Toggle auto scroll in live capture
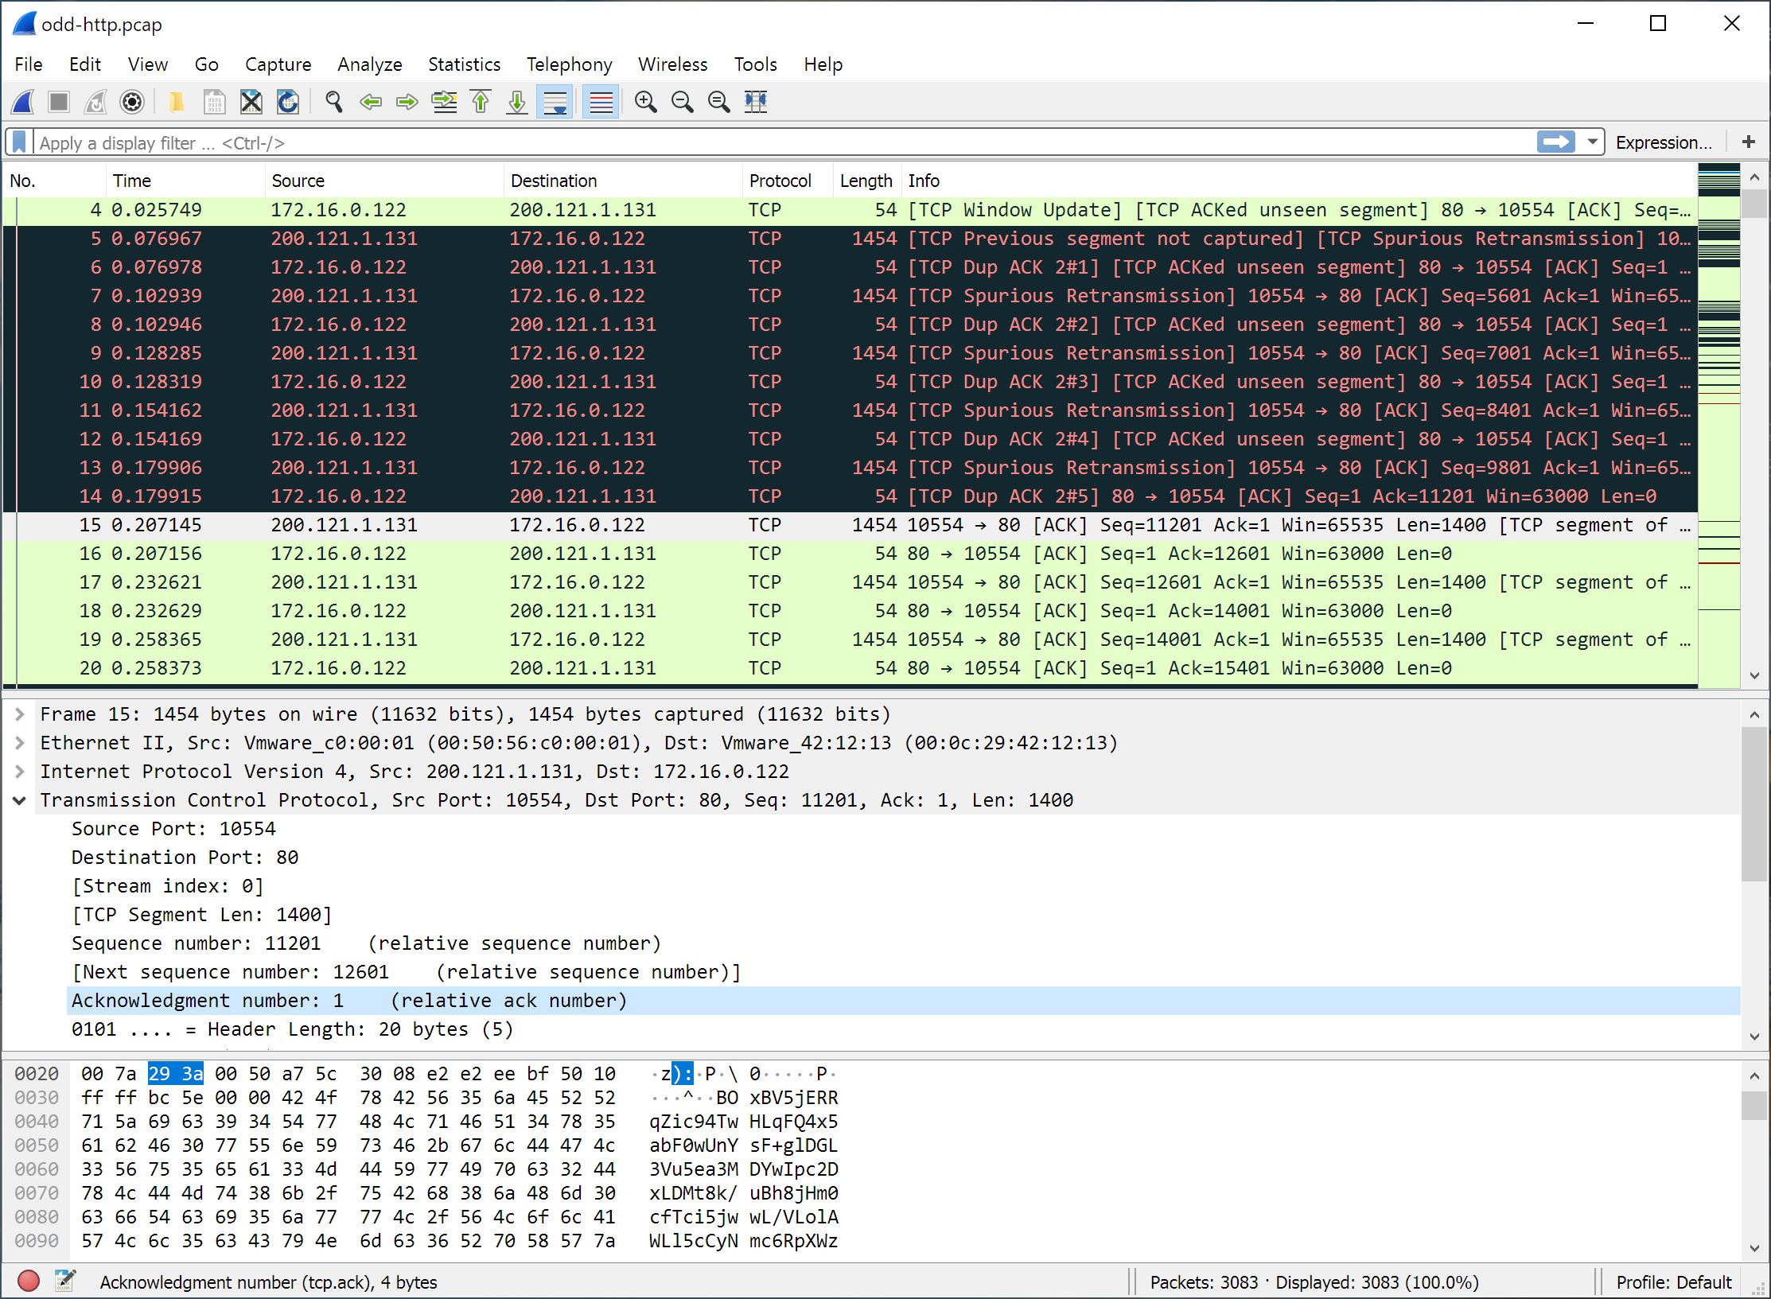The width and height of the screenshot is (1771, 1299). pos(555,102)
